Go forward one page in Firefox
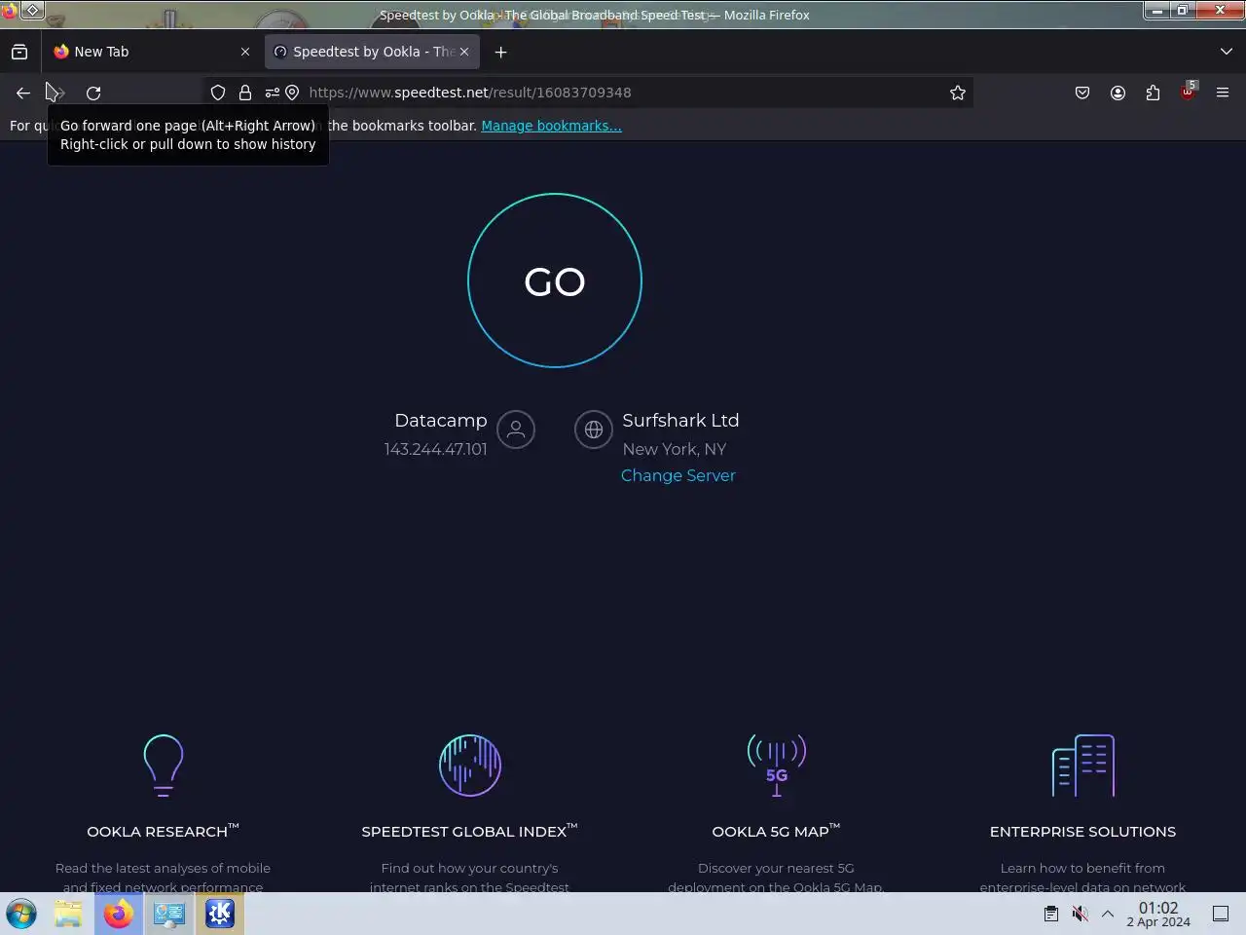 (x=56, y=93)
